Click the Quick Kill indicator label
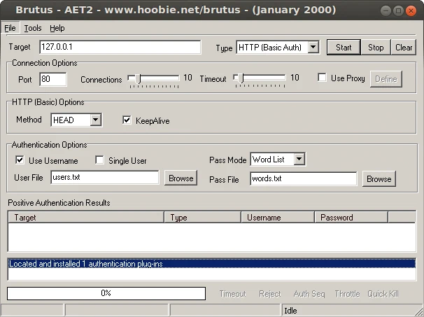Viewport: 424px width, 317px height. click(383, 294)
